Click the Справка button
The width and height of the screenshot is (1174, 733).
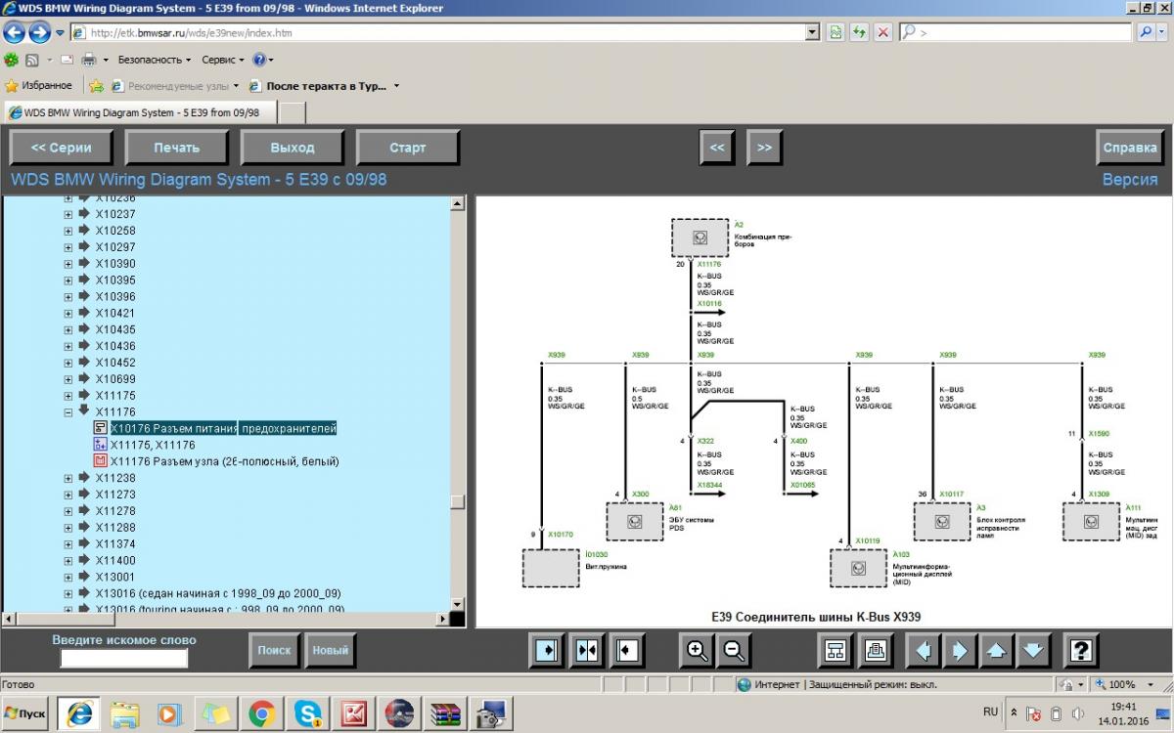point(1130,148)
